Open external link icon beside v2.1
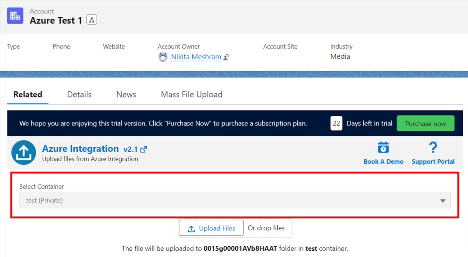The height and width of the screenshot is (257, 468). [x=144, y=149]
